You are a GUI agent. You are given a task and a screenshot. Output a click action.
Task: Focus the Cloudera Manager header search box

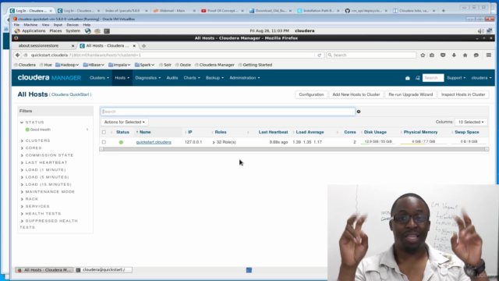coord(433,78)
